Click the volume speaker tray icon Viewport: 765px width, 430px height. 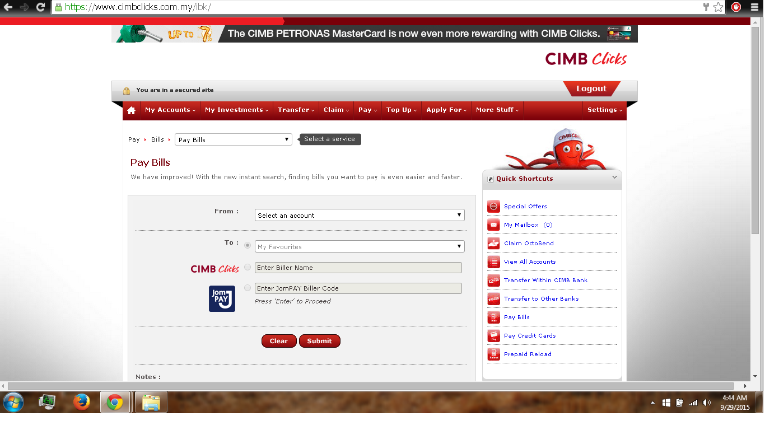click(x=707, y=403)
